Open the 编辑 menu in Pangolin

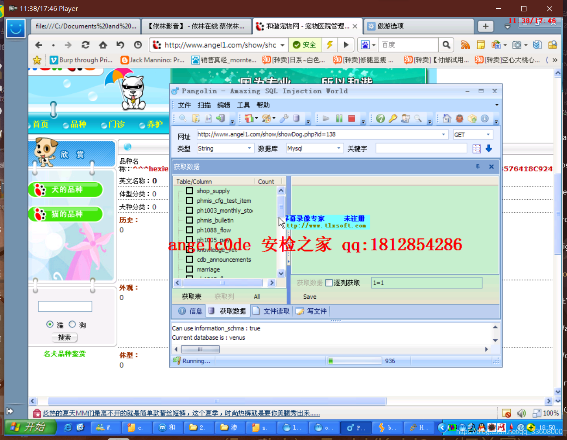click(224, 105)
